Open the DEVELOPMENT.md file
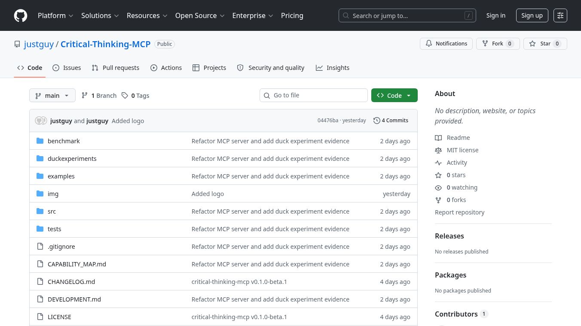581x326 pixels. click(74, 299)
